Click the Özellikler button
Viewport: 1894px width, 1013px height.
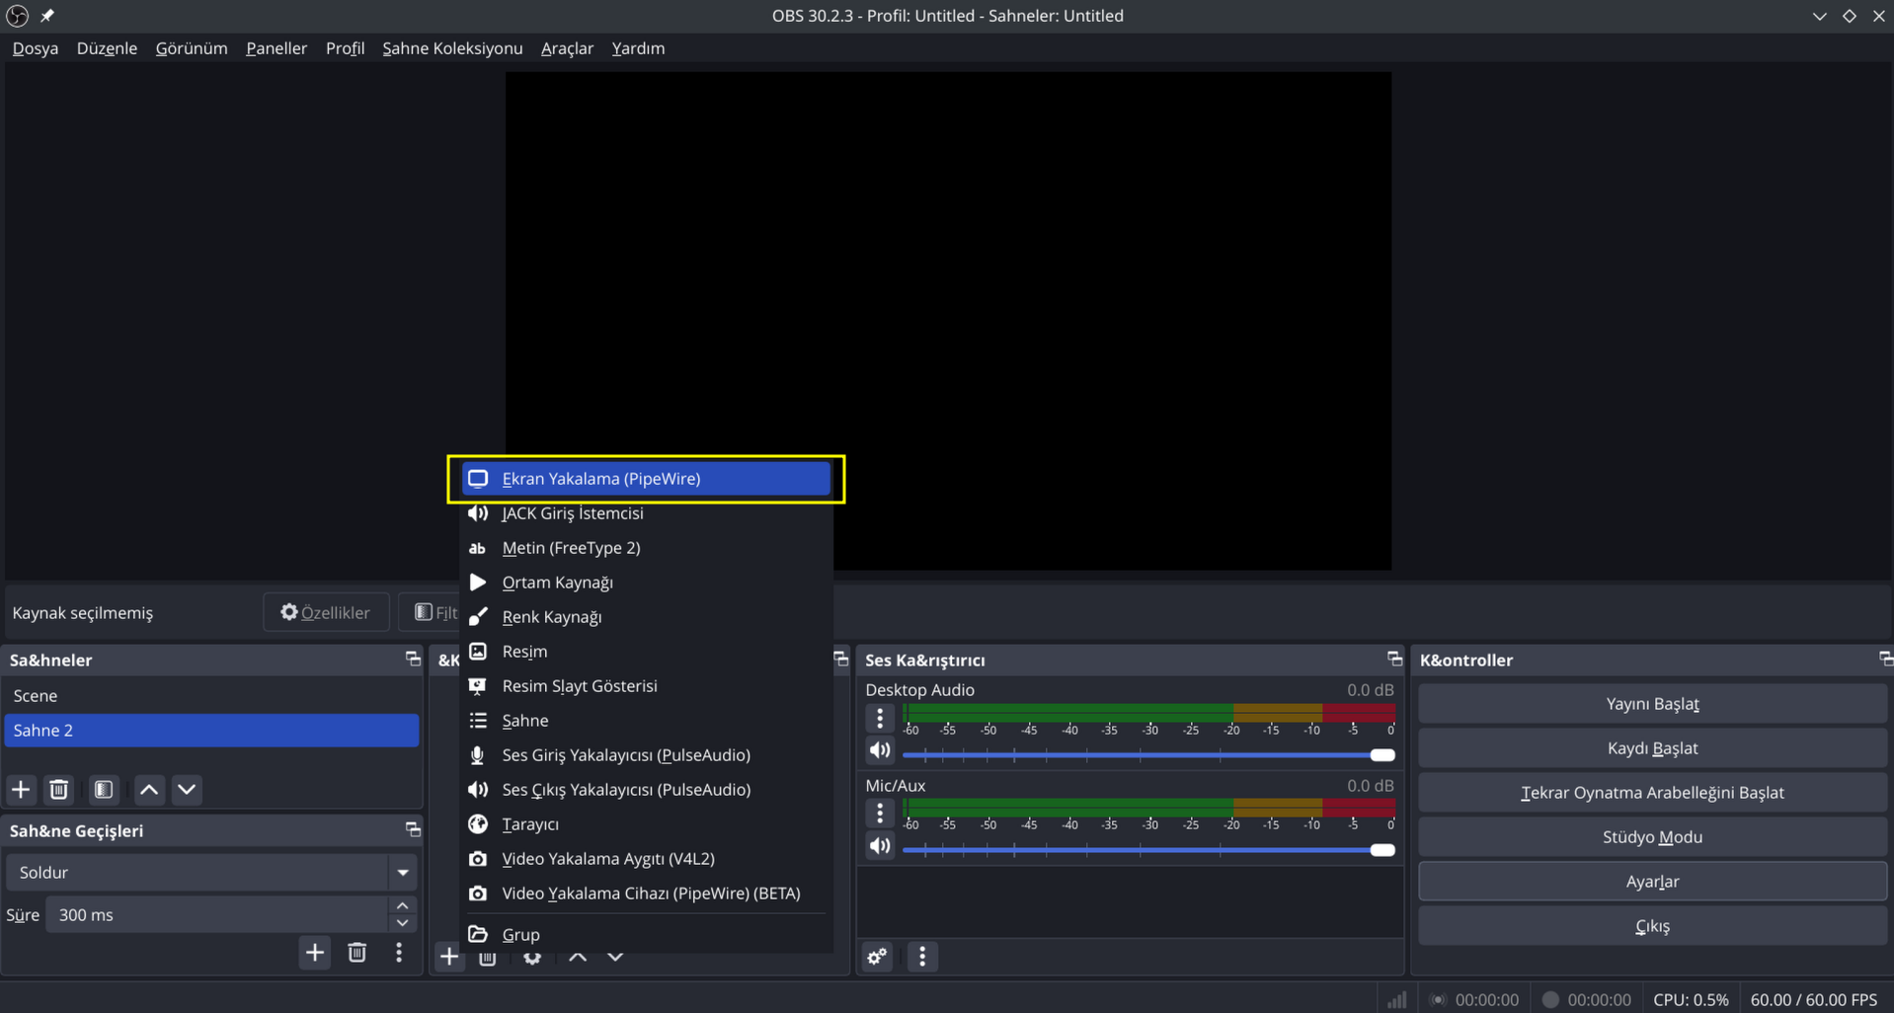326,613
